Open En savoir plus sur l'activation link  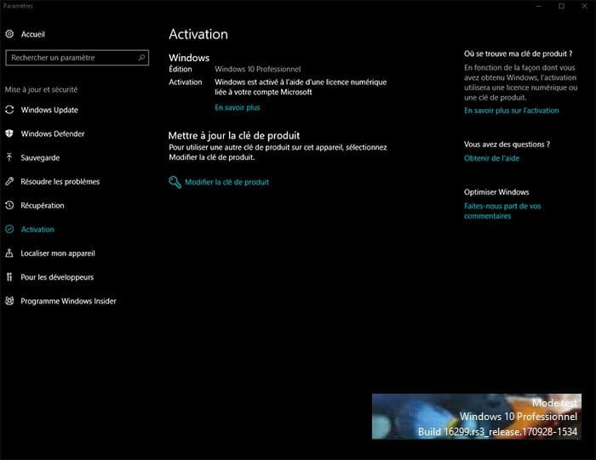pos(511,111)
